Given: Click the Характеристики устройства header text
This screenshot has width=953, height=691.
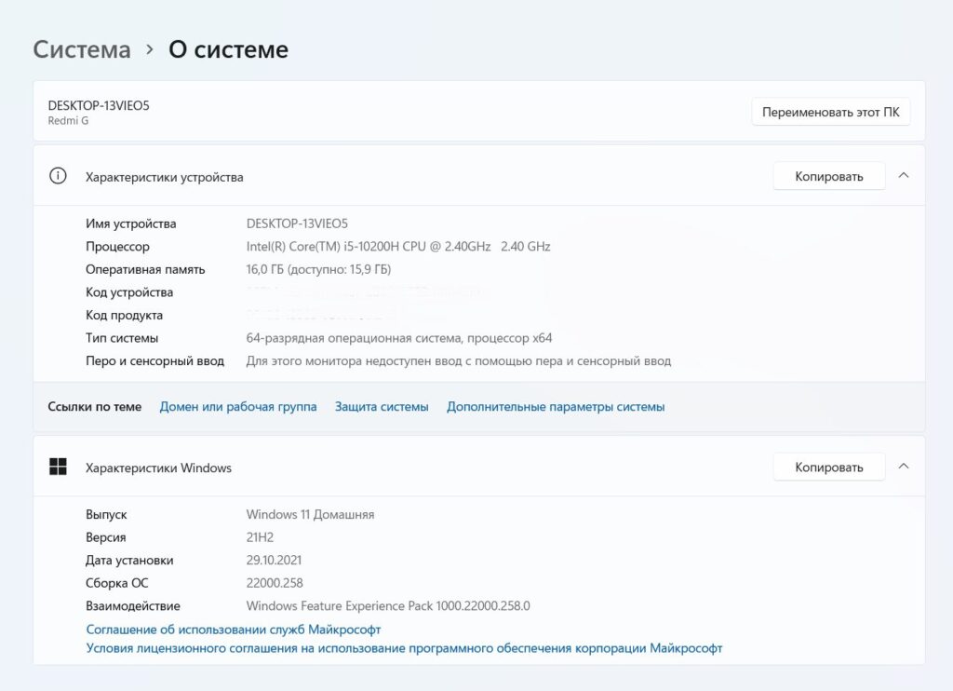Looking at the screenshot, I should (x=164, y=177).
